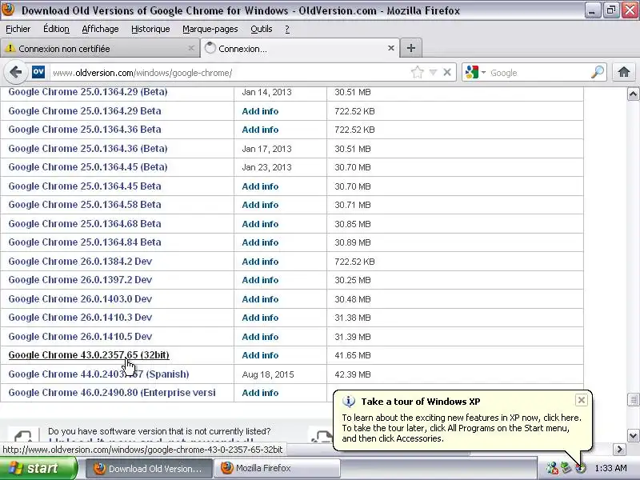Open the Historique menu
Image resolution: width=640 pixels, height=480 pixels.
tap(150, 29)
